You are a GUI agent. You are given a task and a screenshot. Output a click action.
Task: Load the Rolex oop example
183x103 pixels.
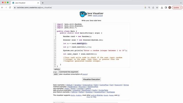point(67,88)
